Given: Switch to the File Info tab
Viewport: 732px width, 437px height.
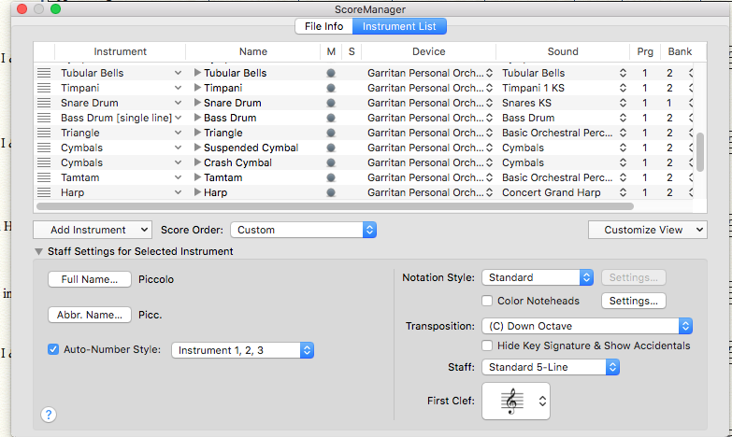Looking at the screenshot, I should [x=323, y=27].
